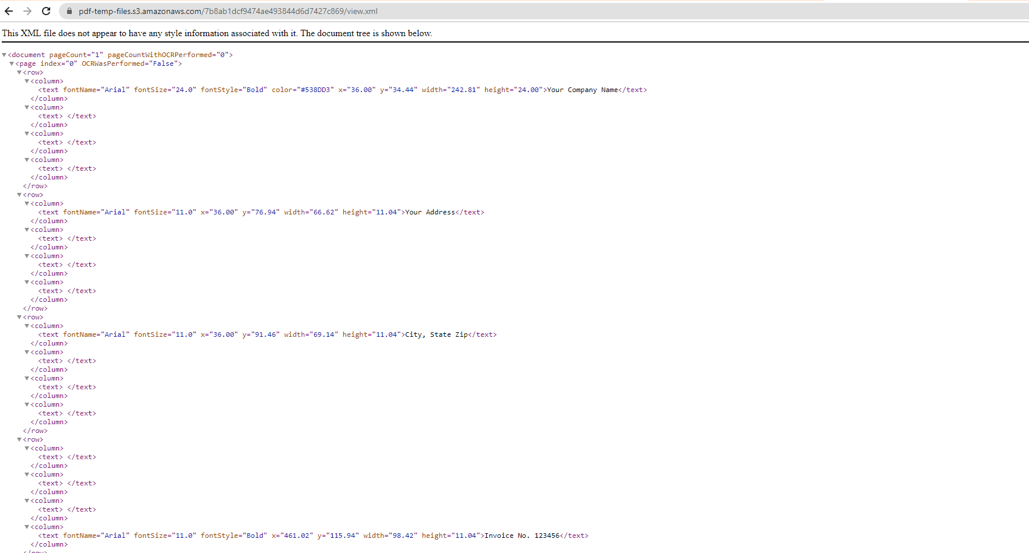Click the y value "76.94"
1029x553 pixels.
(x=265, y=212)
